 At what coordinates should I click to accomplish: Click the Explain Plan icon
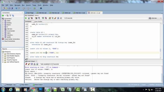32,18
